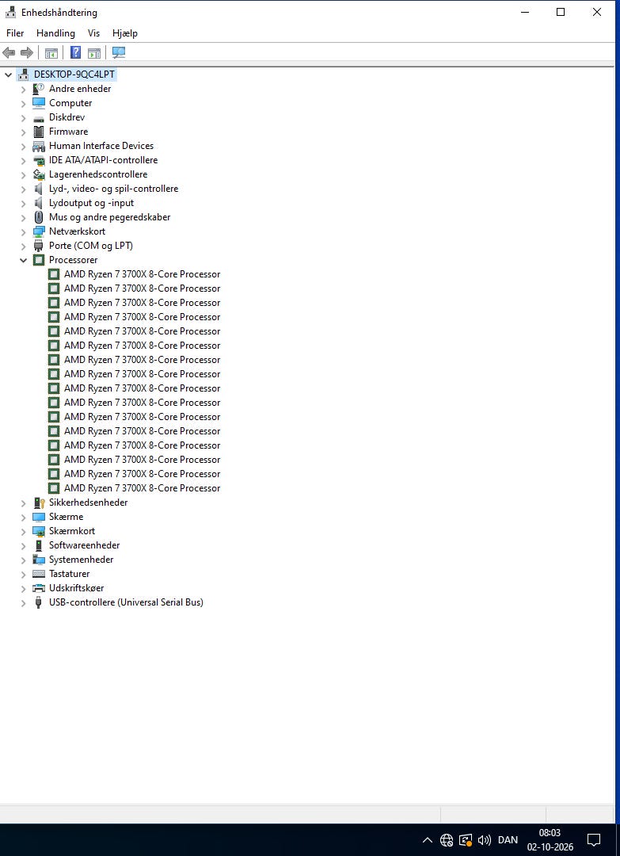Click the Back arrow toolbar icon
Image resolution: width=620 pixels, height=856 pixels.
pos(9,53)
